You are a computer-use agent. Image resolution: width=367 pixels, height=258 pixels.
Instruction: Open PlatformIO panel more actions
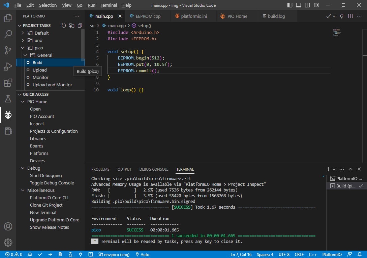[77, 16]
